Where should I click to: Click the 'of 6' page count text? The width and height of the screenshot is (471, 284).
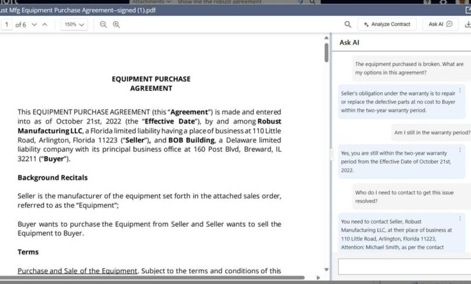pos(21,25)
